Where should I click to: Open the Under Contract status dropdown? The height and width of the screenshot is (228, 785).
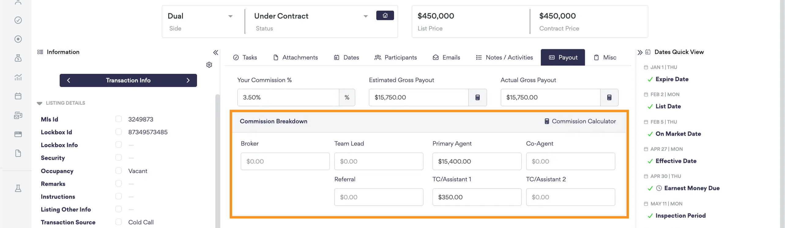311,16
